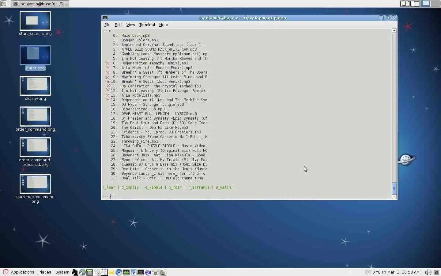This screenshot has height=276, width=441.
Task: Open the System menu
Action: (62, 272)
